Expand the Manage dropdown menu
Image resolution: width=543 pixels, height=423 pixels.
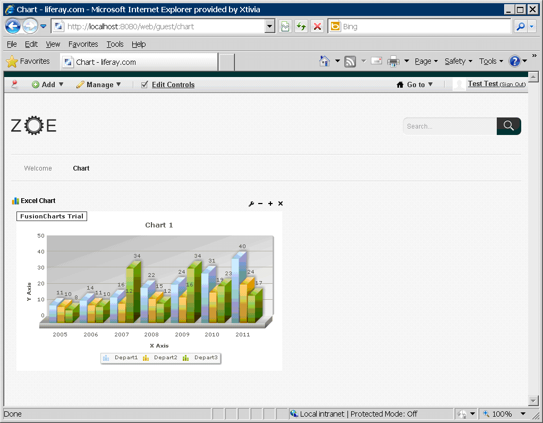coord(99,84)
